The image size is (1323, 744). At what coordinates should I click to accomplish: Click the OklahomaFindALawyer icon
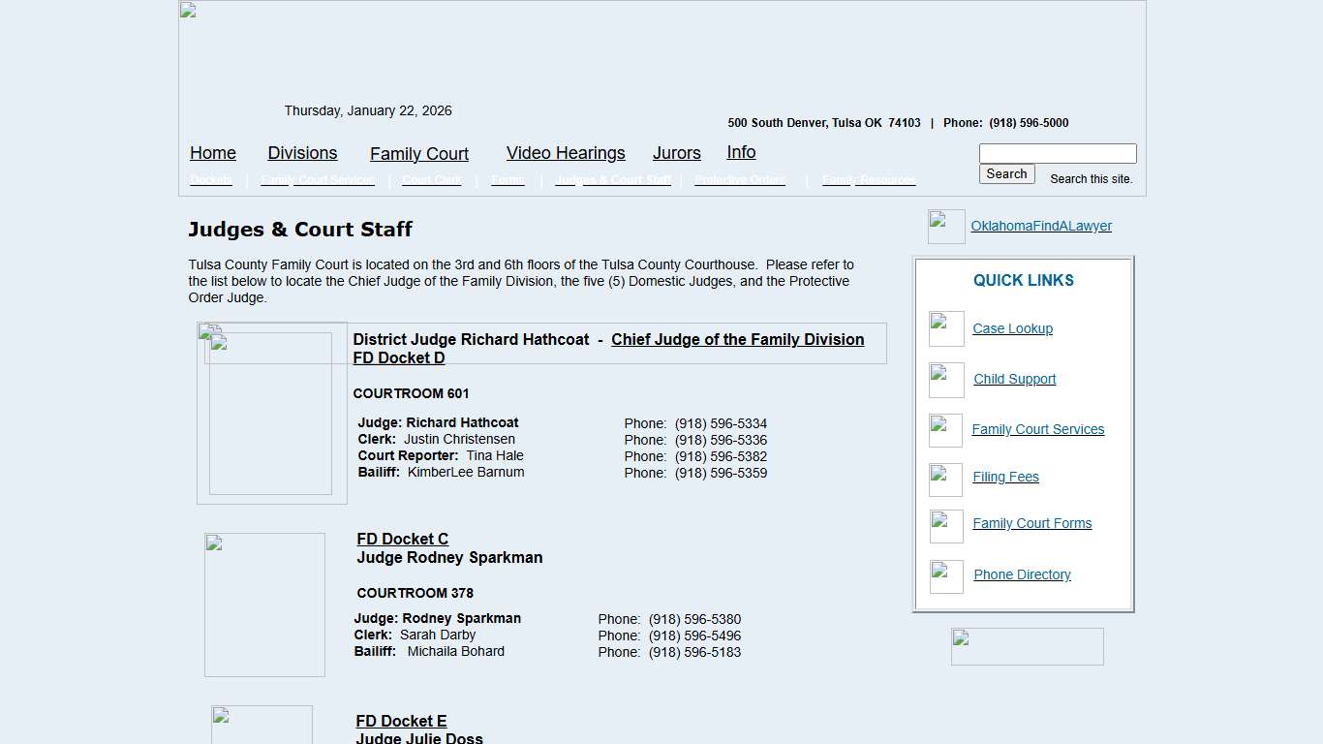click(945, 226)
